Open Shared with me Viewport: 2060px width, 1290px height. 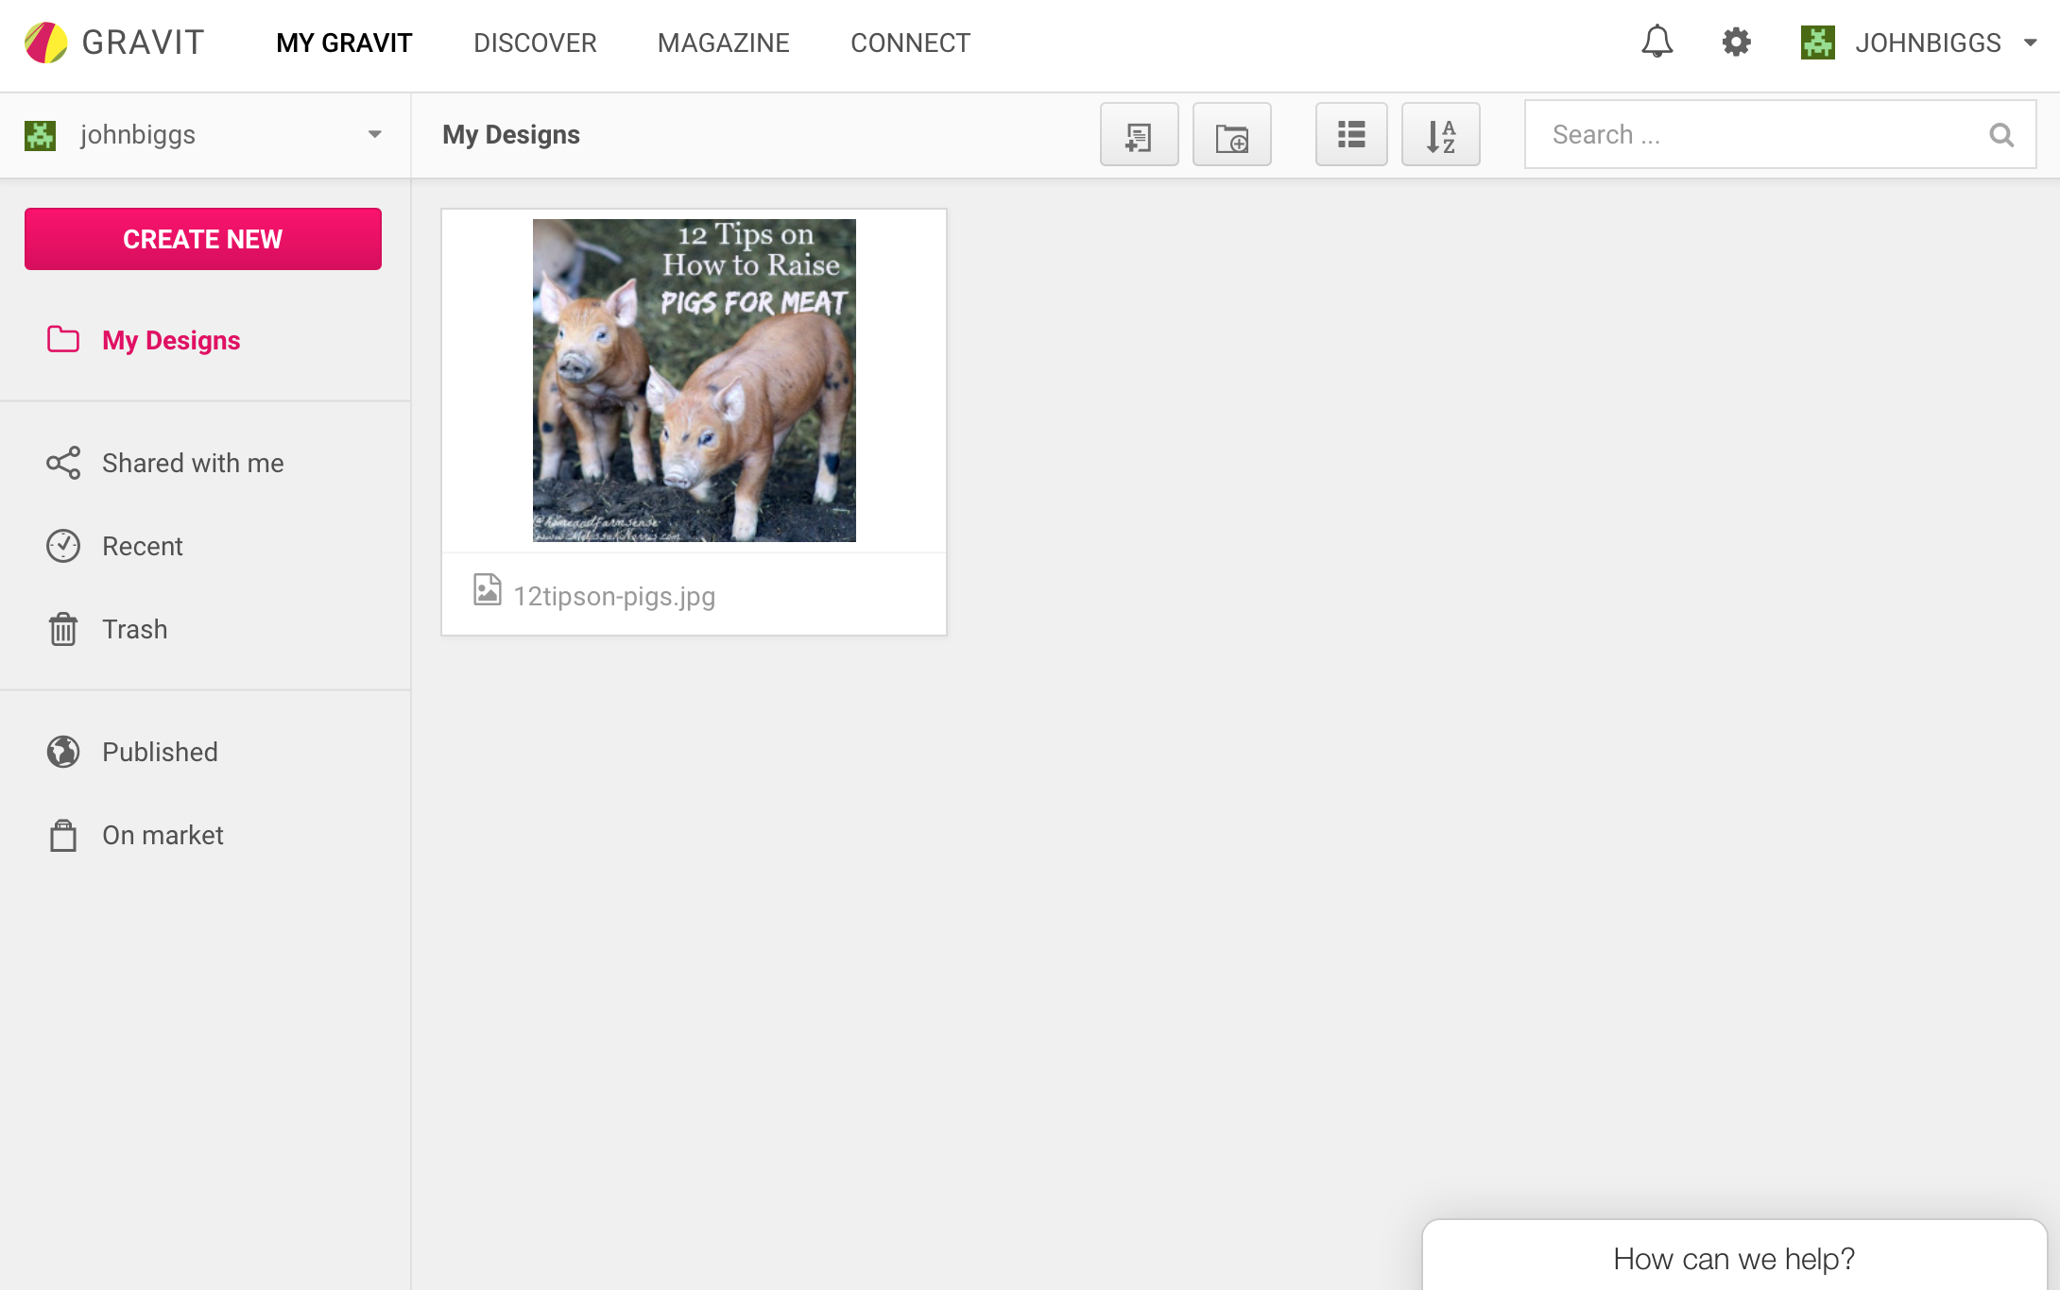click(x=192, y=463)
